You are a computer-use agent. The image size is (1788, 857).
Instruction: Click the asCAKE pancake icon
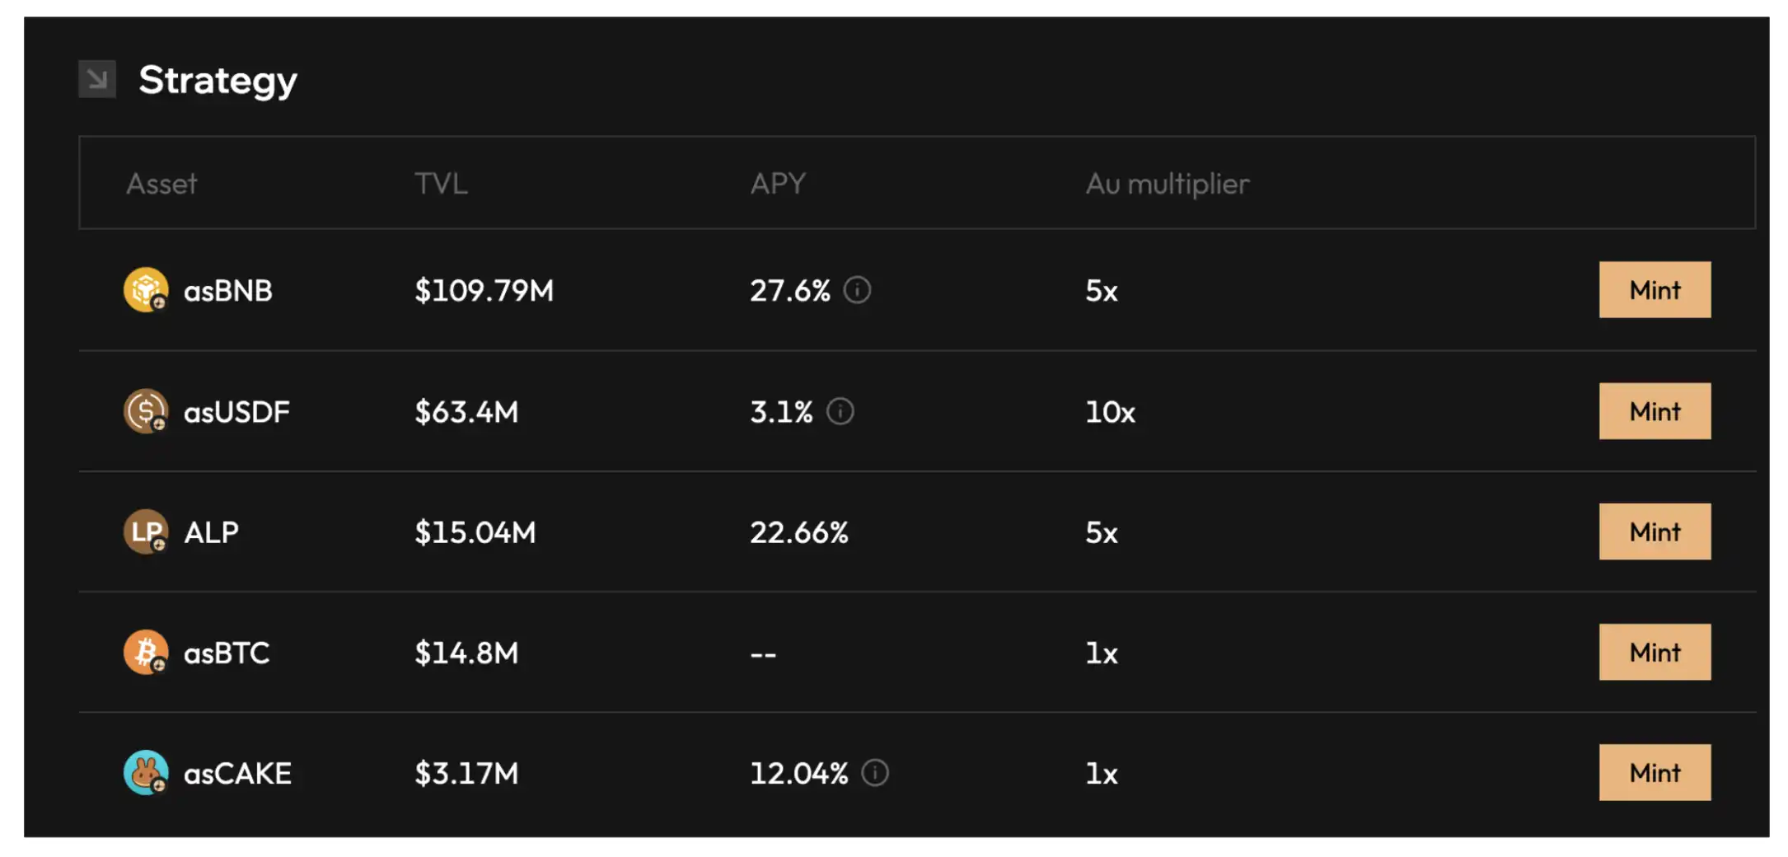click(x=146, y=773)
